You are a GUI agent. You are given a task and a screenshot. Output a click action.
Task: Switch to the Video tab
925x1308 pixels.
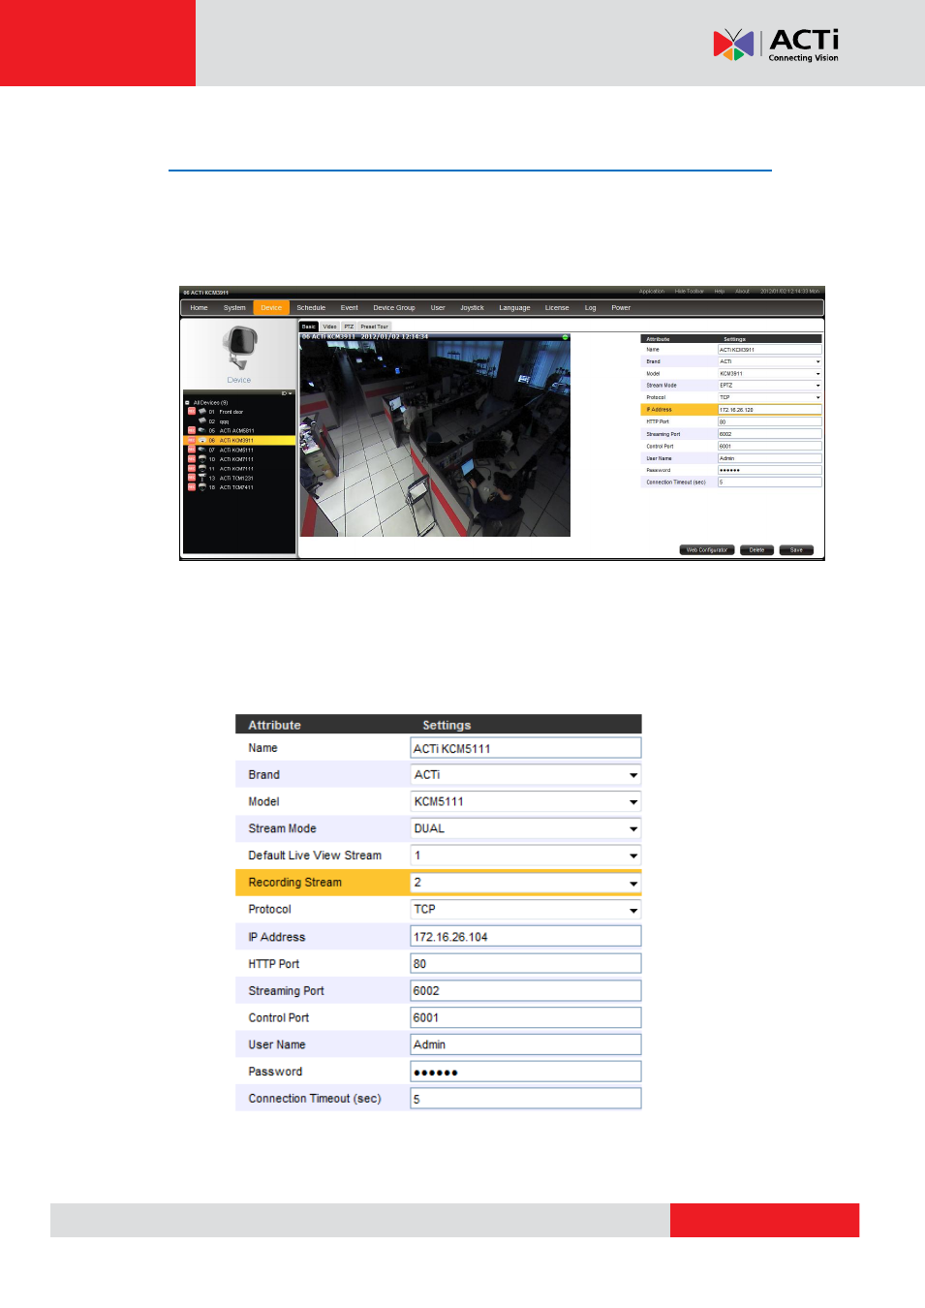pyautogui.click(x=330, y=327)
